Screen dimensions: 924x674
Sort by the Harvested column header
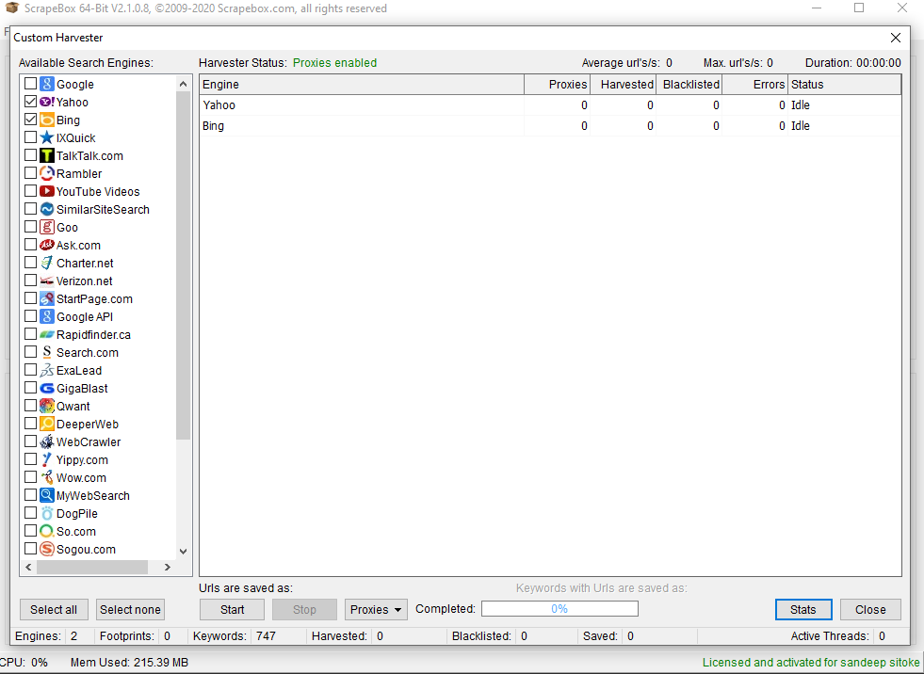point(623,85)
